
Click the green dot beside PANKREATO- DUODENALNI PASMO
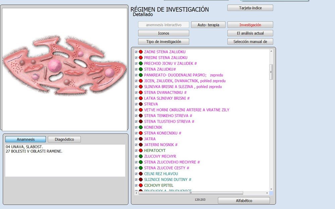140,75
